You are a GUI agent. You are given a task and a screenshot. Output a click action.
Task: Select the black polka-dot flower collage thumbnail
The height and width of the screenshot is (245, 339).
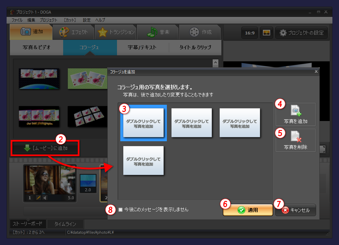[39, 79]
